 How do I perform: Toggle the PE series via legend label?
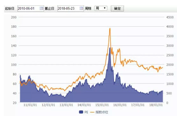86,112
